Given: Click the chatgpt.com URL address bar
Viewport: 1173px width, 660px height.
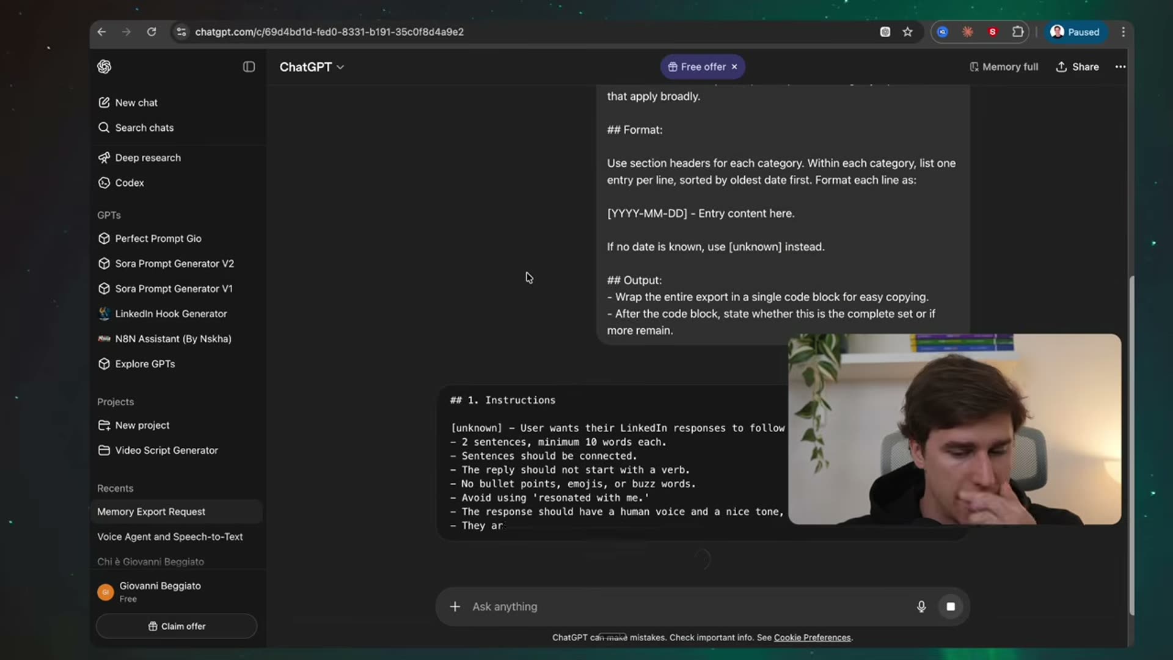Looking at the screenshot, I should click(329, 32).
